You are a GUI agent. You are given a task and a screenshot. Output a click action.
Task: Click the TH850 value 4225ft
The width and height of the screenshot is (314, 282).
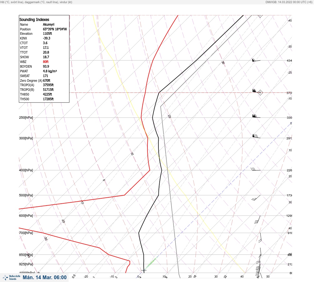(x=48, y=94)
